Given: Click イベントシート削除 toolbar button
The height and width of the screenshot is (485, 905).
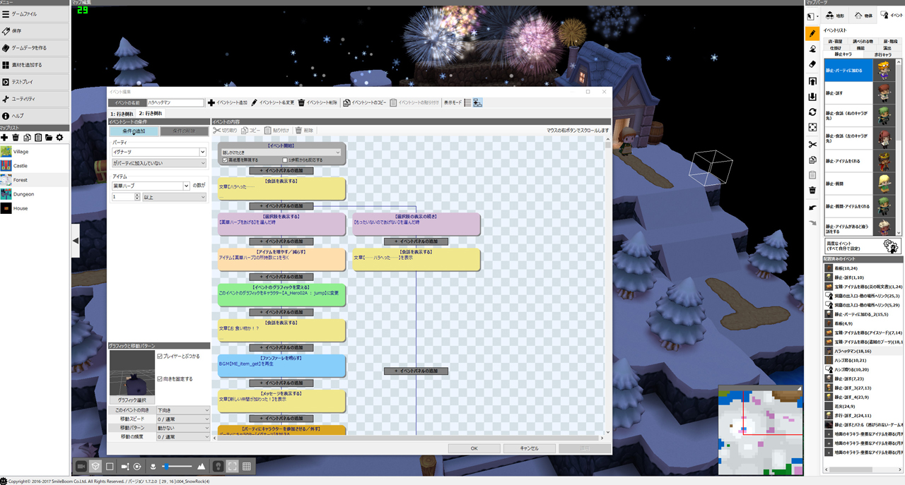Looking at the screenshot, I should 319,103.
